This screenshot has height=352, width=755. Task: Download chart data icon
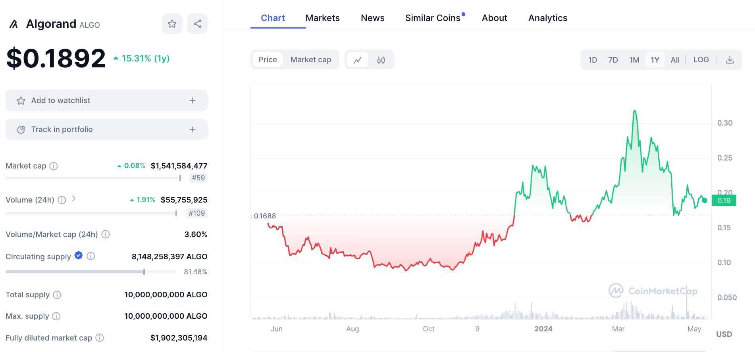(730, 60)
